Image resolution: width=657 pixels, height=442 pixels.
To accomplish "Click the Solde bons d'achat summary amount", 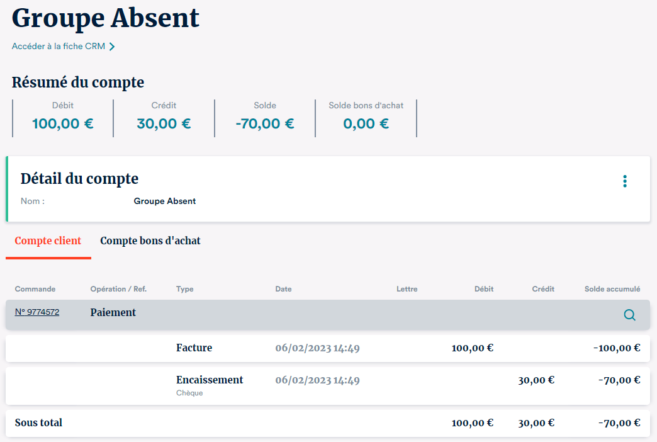I will (366, 123).
